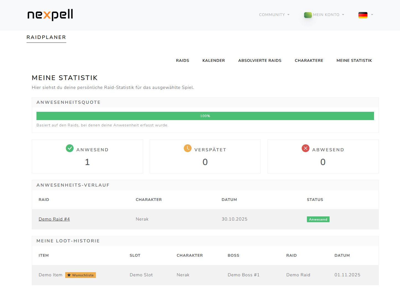Click the Anwesend status badge for Demo Raid #4
Image resolution: width=400 pixels, height=297 pixels.
(x=318, y=219)
